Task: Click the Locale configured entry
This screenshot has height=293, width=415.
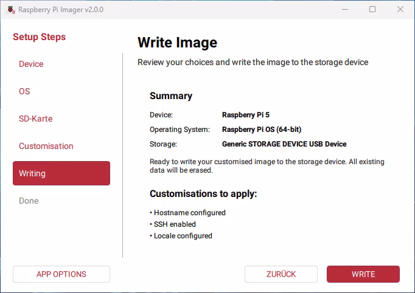Action: pos(183,236)
